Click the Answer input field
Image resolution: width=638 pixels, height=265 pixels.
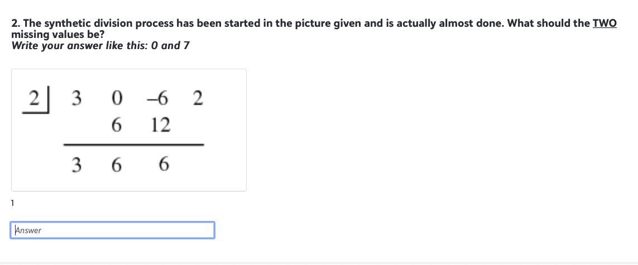(112, 230)
